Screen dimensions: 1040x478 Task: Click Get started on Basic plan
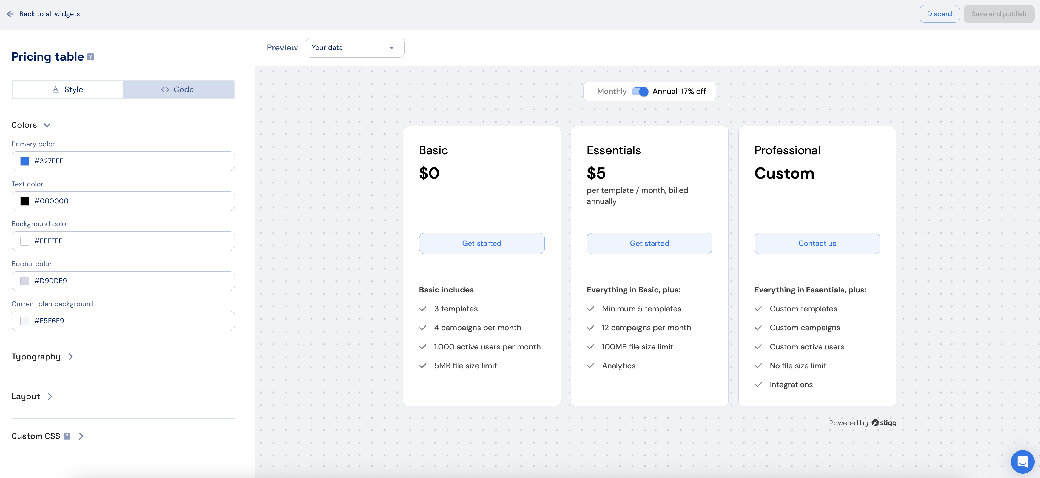pyautogui.click(x=482, y=243)
